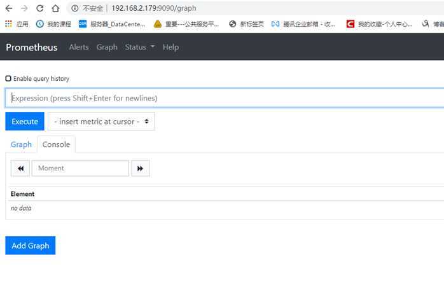The height and width of the screenshot is (299, 444).
Task: Enable query history checkbox
Action: (8, 78)
